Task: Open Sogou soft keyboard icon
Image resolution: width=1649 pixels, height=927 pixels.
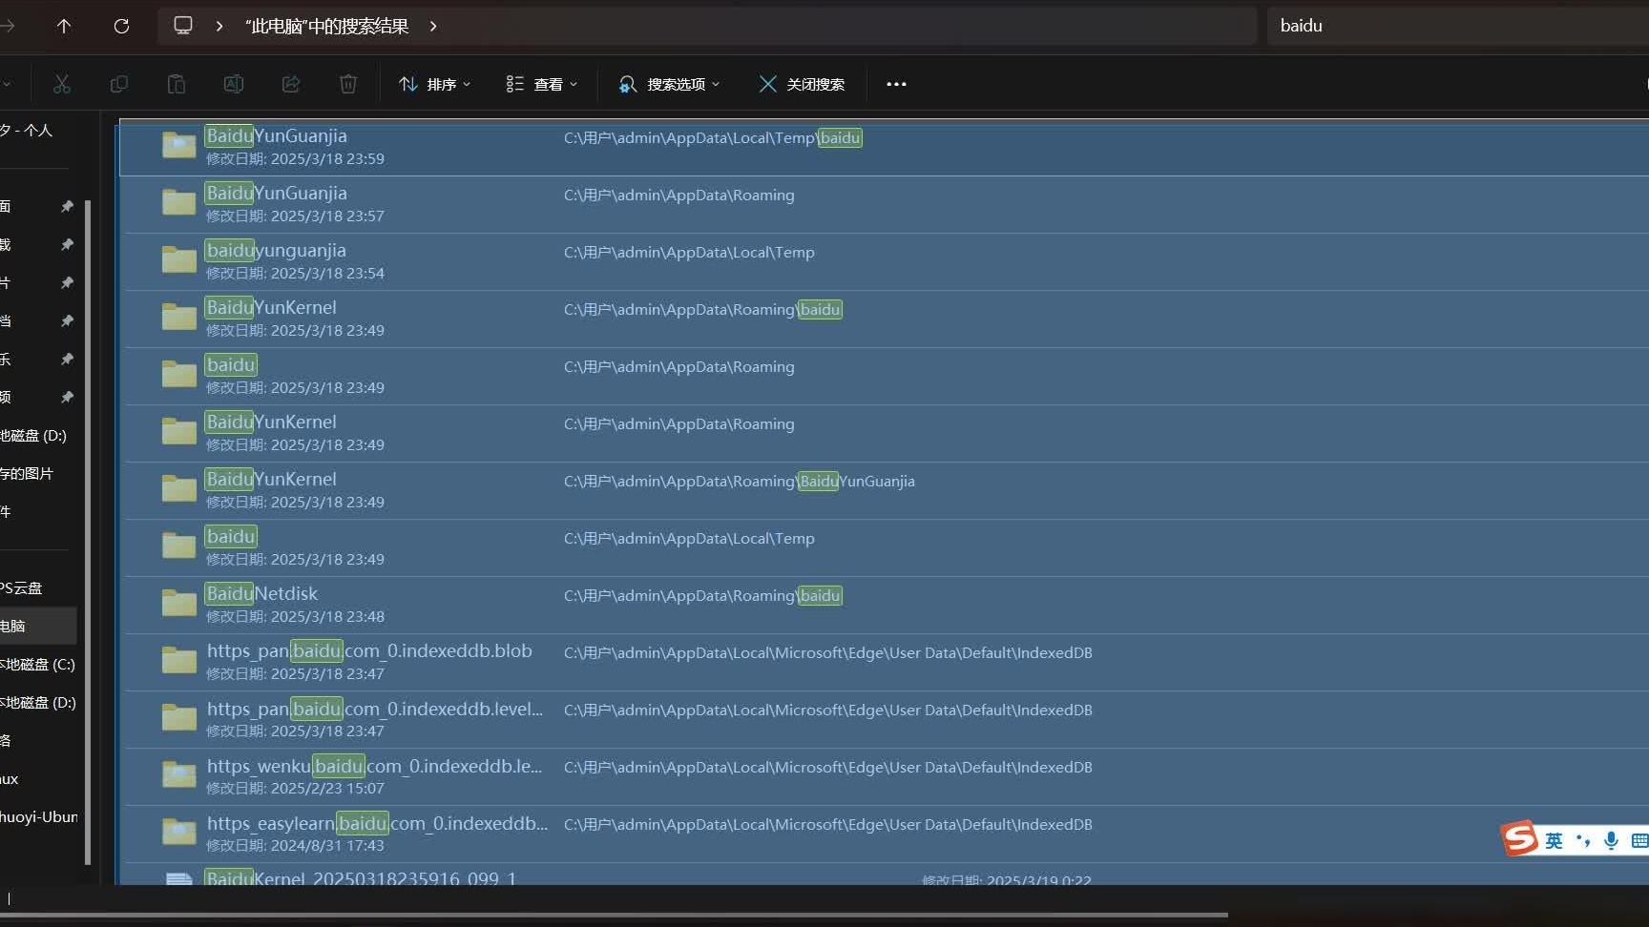Action: 1639,841
